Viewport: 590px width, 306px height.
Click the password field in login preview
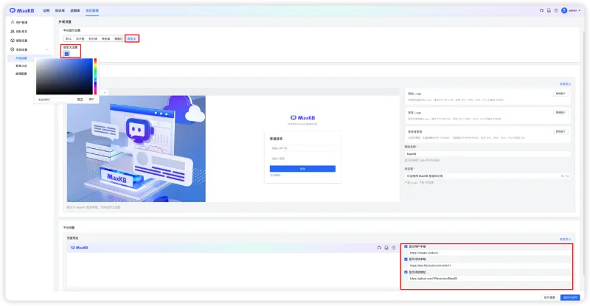302,159
